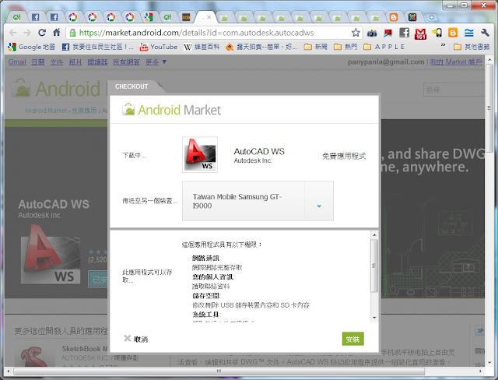Expand the 新聞 bookmark folder
This screenshot has width=498, height=380.
click(315, 47)
